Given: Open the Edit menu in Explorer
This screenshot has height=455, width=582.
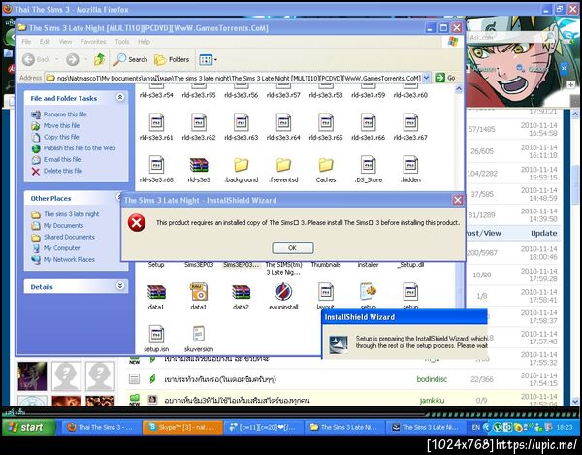Looking at the screenshot, I should [x=45, y=42].
